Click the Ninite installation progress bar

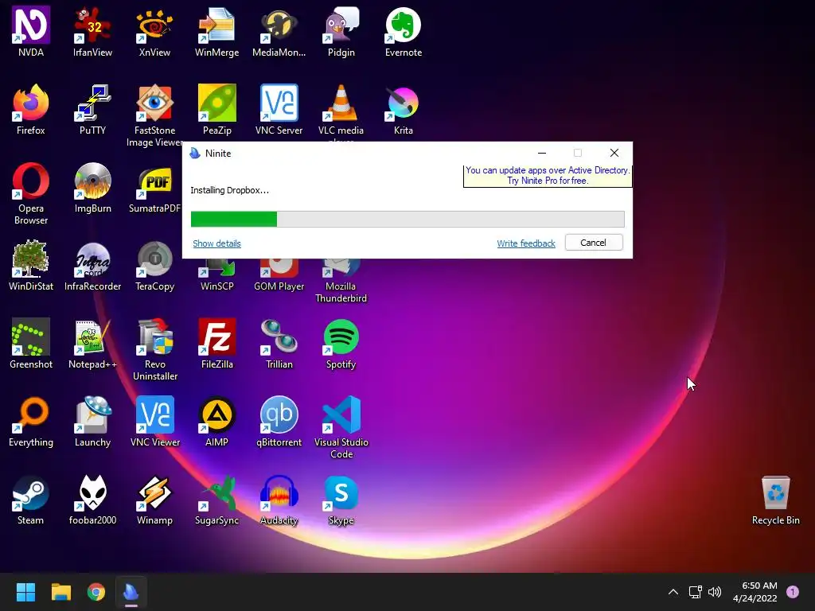(407, 219)
